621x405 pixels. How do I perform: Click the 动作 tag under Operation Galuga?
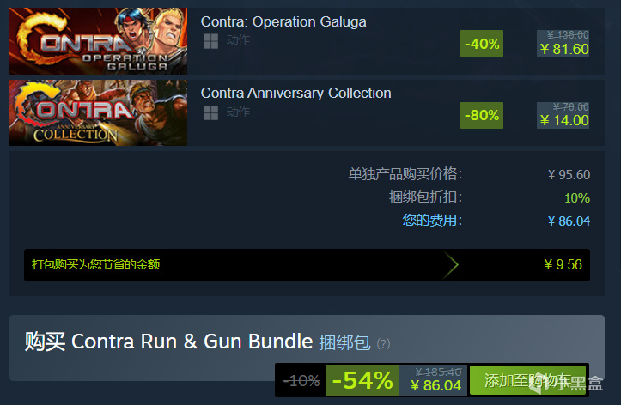(238, 40)
